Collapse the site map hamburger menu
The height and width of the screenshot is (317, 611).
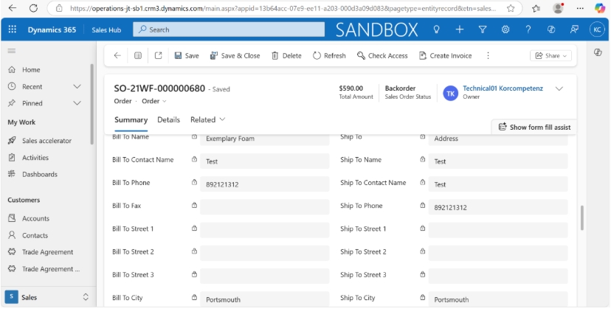pos(12,51)
